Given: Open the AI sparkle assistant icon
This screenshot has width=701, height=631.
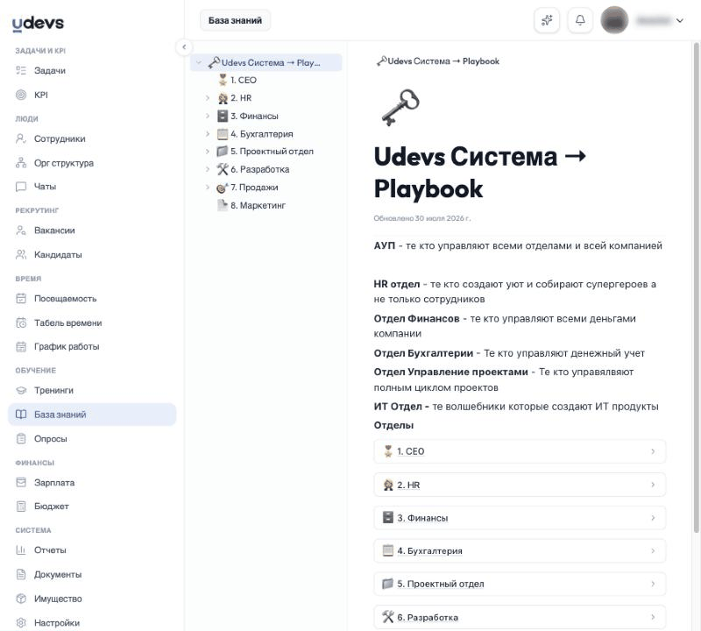Looking at the screenshot, I should (547, 20).
